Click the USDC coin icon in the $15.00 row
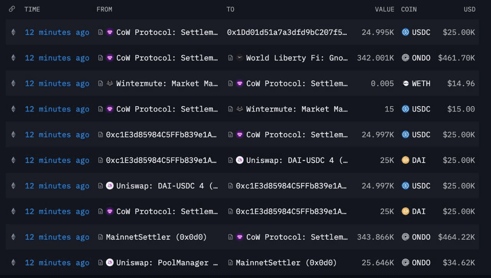 405,109
